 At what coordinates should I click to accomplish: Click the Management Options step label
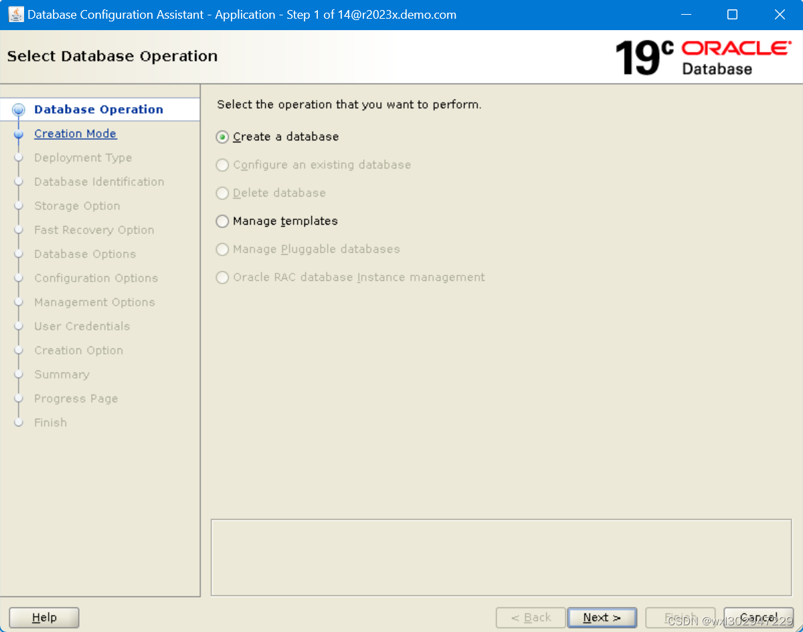(x=94, y=302)
